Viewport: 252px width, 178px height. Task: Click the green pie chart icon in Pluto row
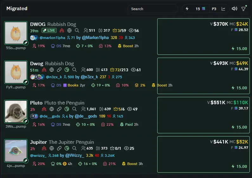click(67, 109)
